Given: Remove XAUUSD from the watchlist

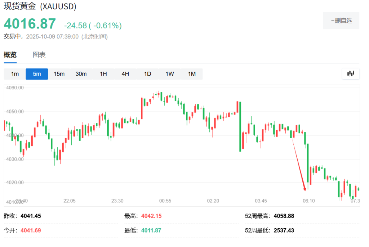Looking at the screenshot, I should pos(341,21).
